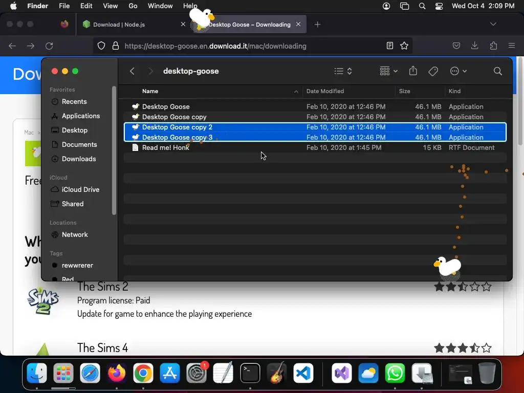Screen dimensions: 524x393
Task: Launch Safari from the Dock
Action: pos(90,373)
